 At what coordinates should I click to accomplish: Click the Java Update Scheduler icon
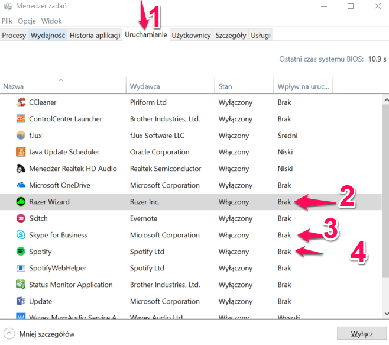(x=21, y=152)
